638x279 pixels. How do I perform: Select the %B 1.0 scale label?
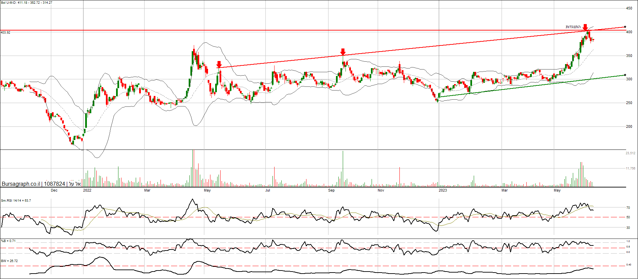(628, 241)
